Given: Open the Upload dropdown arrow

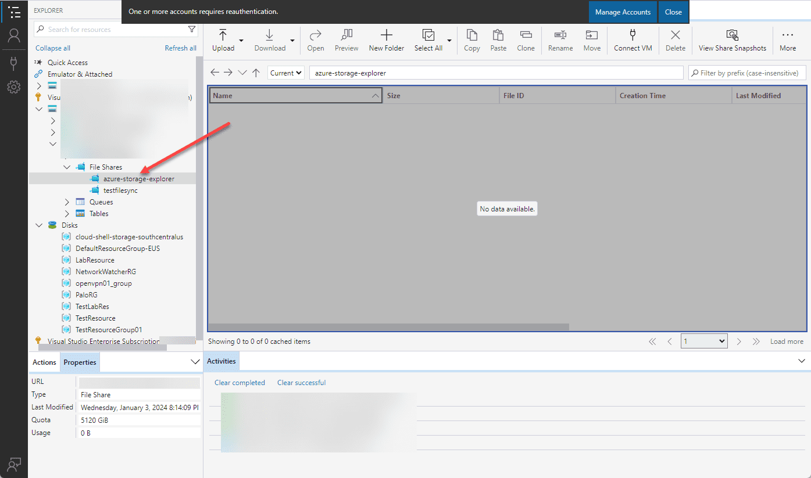Looking at the screenshot, I should (241, 41).
